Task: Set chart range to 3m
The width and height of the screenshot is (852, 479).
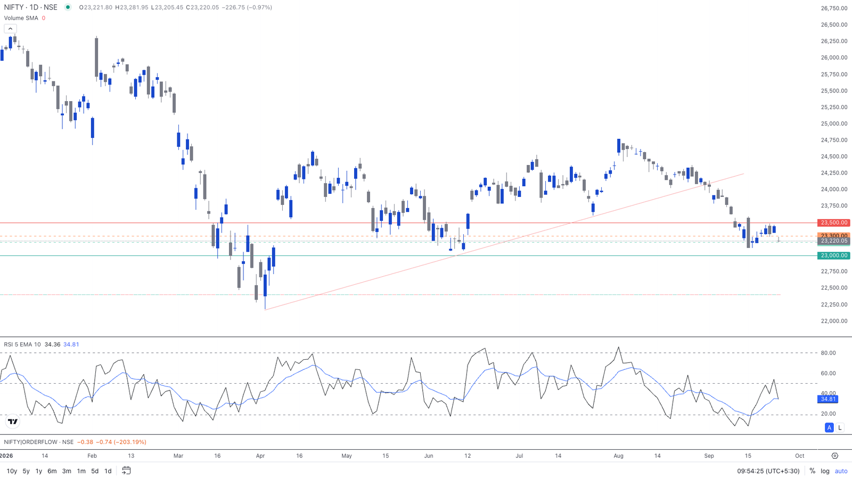Action: tap(67, 471)
